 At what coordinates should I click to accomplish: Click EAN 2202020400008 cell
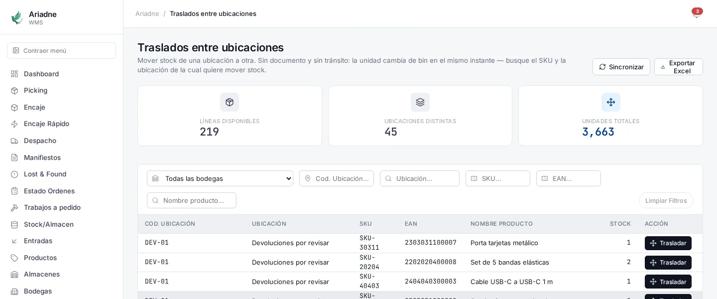[431, 262]
